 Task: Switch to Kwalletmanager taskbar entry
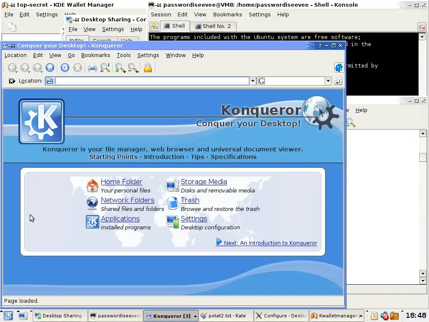337,316
